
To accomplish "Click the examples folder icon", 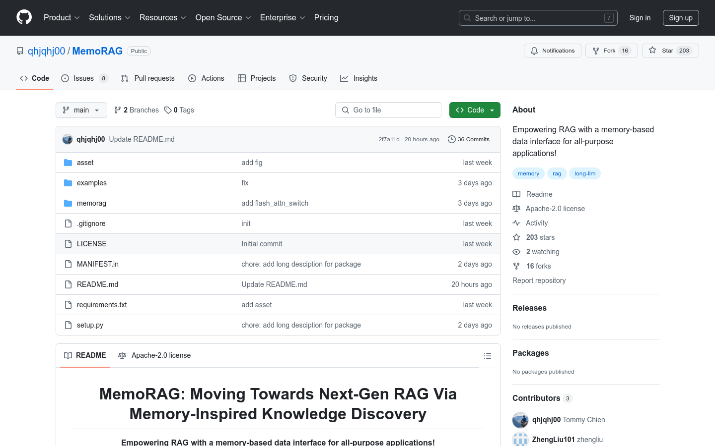I will click(68, 183).
